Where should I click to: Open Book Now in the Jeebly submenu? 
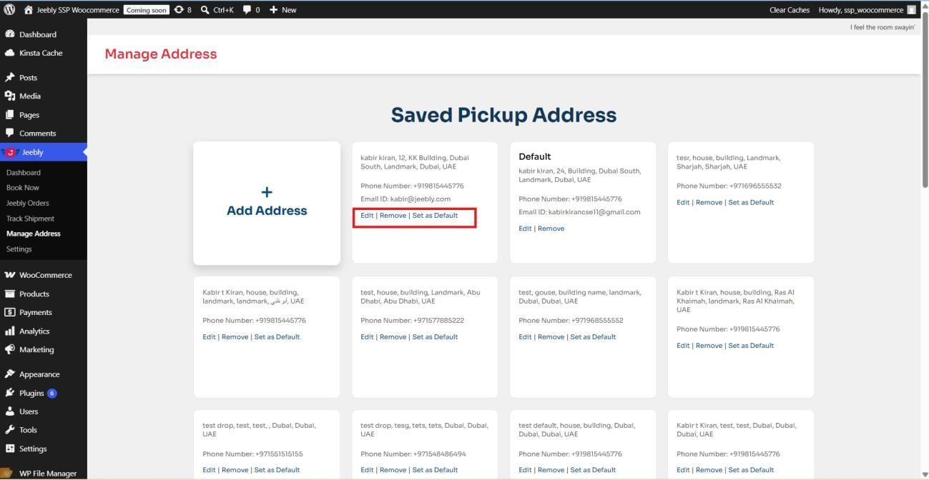pos(23,188)
